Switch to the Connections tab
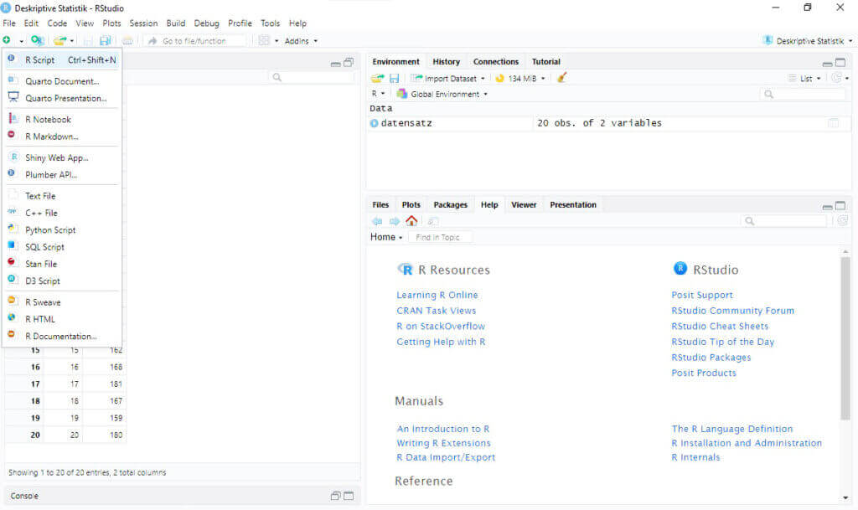This screenshot has height=510, width=858. (x=496, y=62)
